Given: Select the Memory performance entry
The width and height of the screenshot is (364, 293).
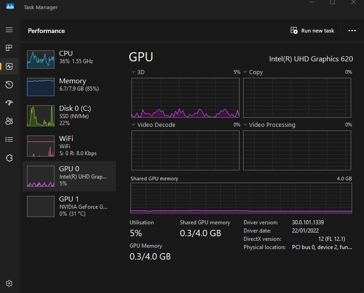Looking at the screenshot, I should click(69, 87).
